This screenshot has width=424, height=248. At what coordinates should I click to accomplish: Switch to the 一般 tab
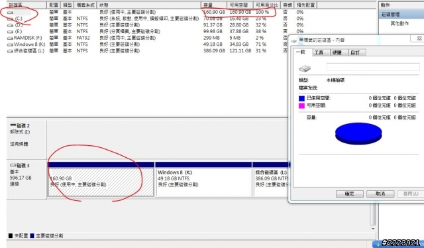301,52
